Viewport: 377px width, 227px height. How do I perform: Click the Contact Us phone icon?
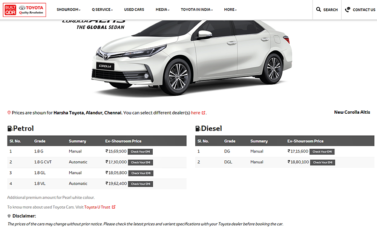coord(348,9)
